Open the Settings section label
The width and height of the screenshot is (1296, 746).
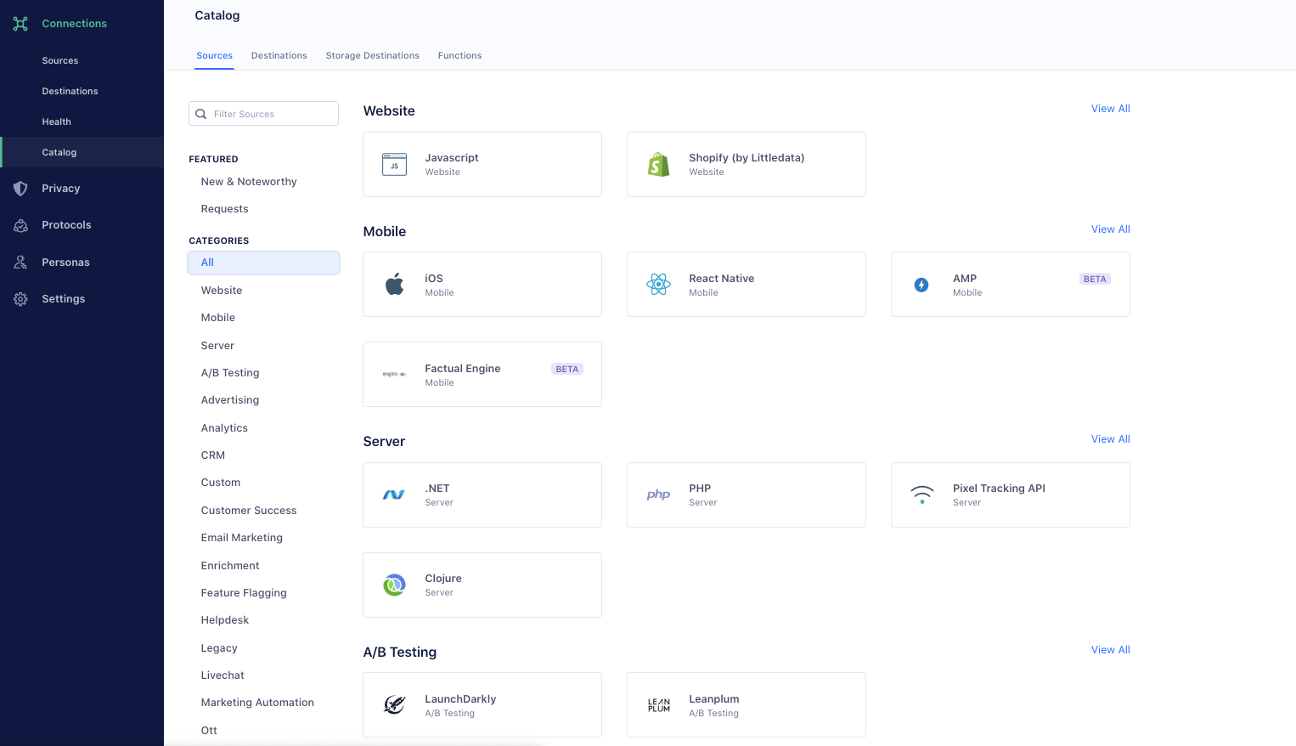(64, 299)
